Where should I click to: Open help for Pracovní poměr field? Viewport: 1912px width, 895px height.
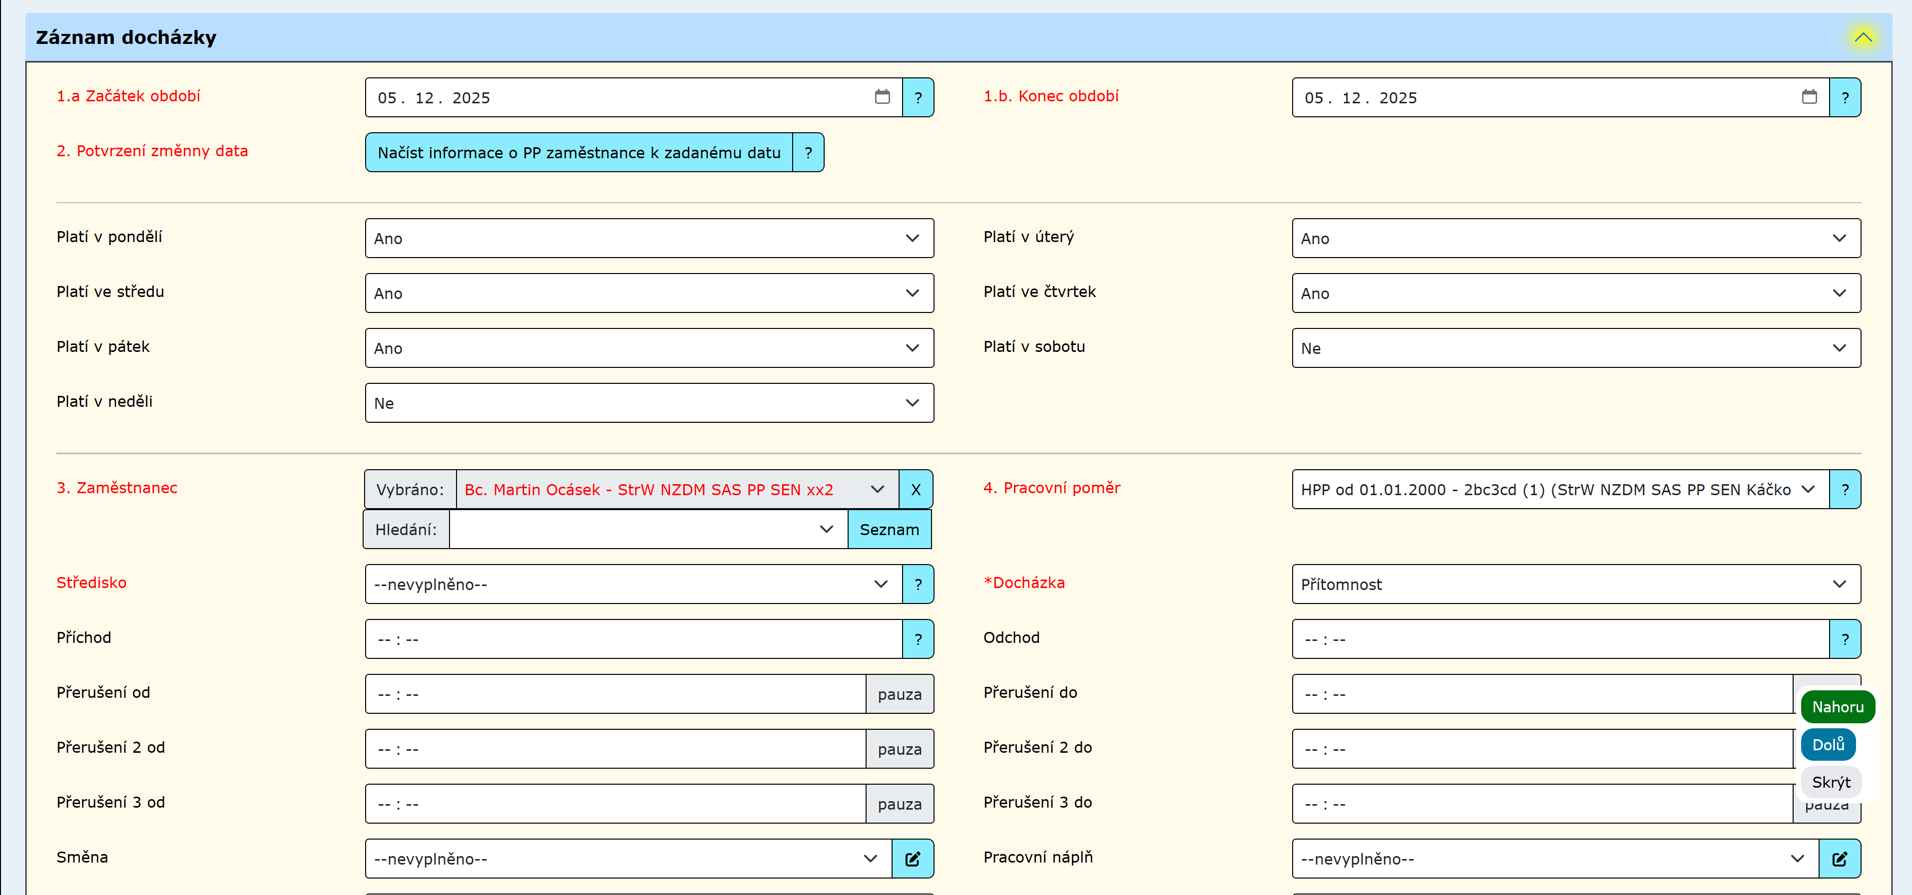[x=1845, y=489]
